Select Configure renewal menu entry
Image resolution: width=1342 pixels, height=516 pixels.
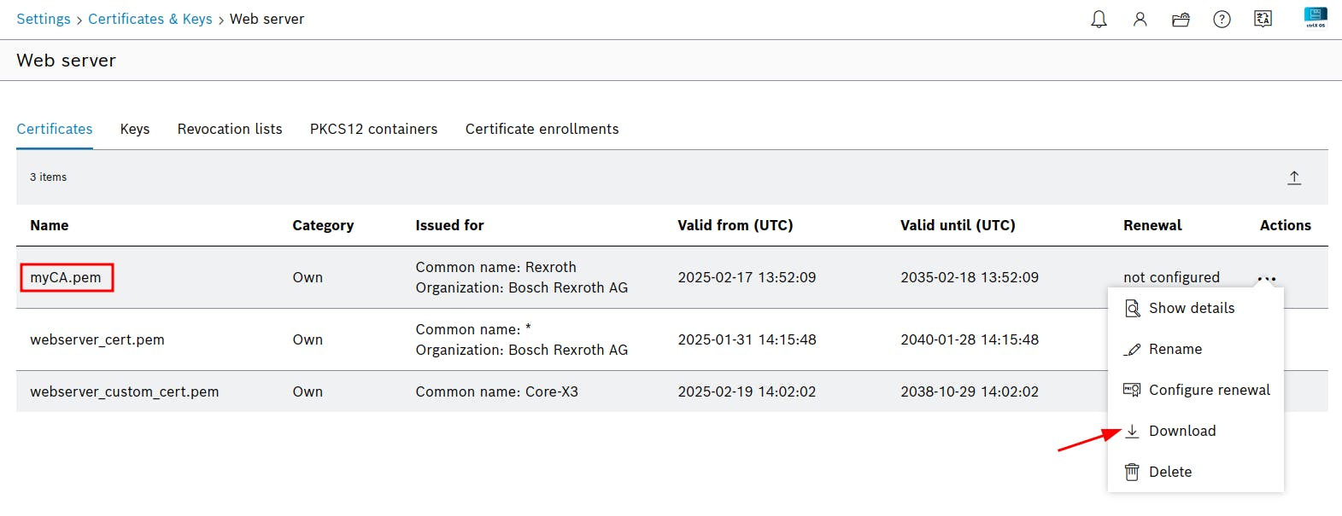[1209, 390]
